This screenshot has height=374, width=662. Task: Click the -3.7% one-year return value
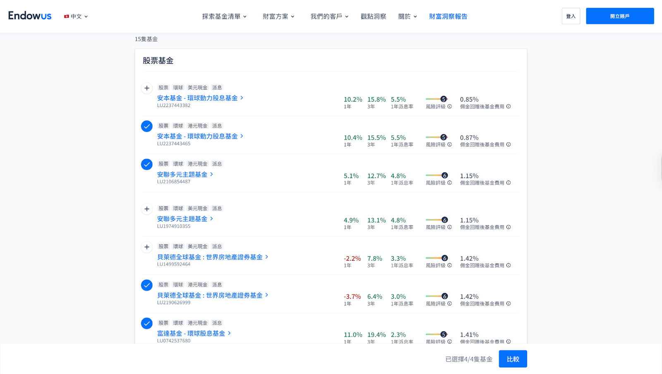click(x=352, y=297)
